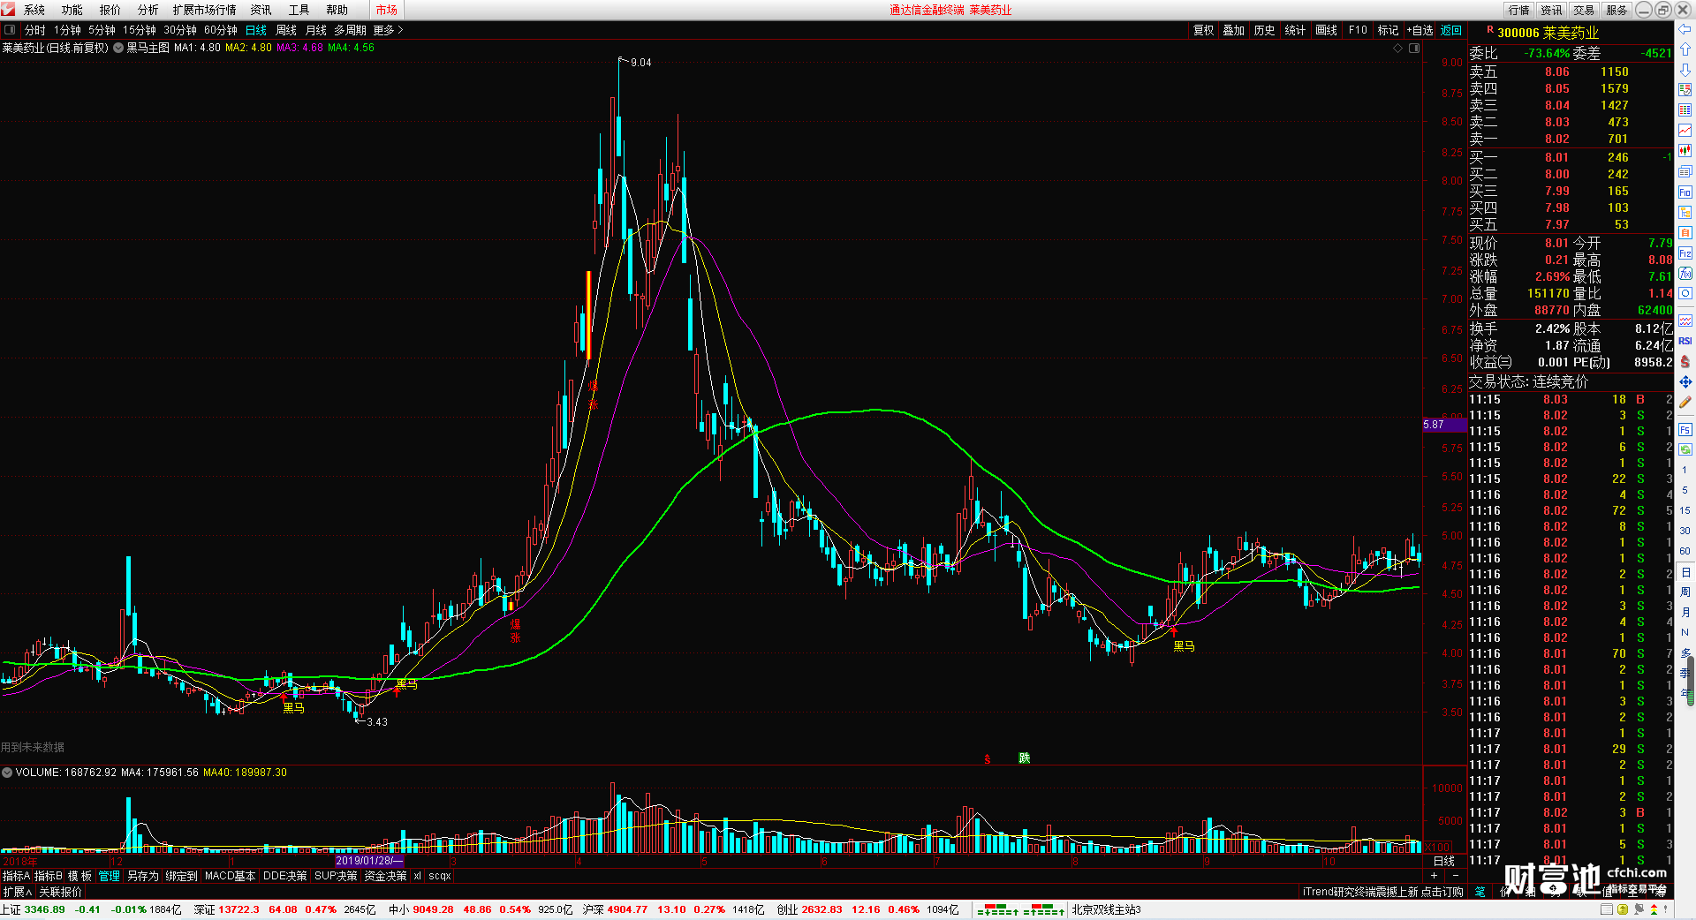Click the yellow status bar tray icon

(x=1623, y=909)
